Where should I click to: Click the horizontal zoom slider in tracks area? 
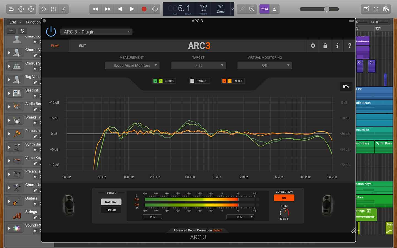click(x=377, y=22)
